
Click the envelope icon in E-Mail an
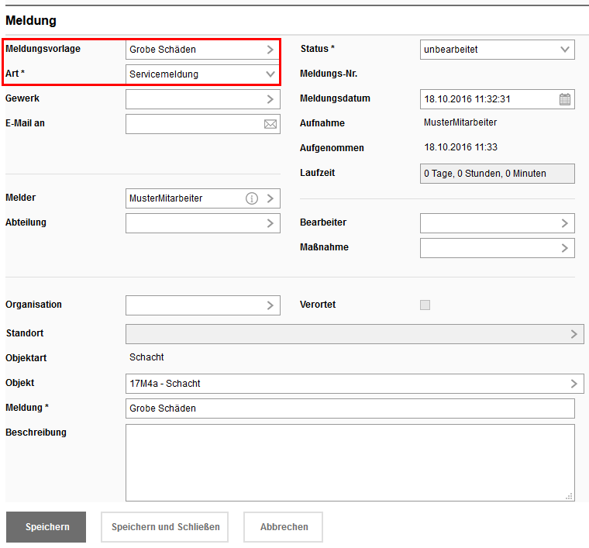270,124
